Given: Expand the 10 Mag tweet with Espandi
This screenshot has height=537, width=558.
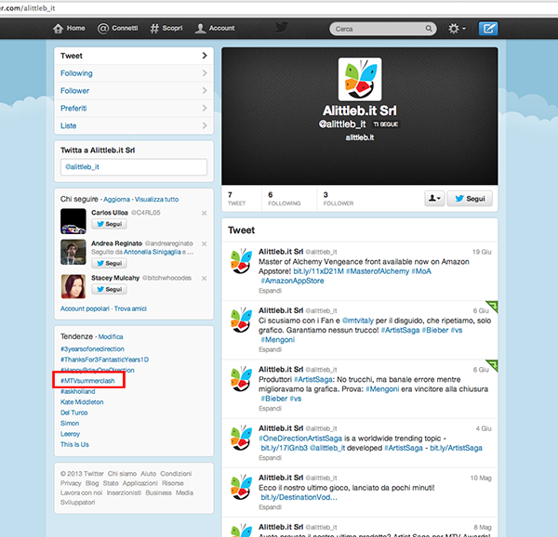Looking at the screenshot, I should click(270, 507).
